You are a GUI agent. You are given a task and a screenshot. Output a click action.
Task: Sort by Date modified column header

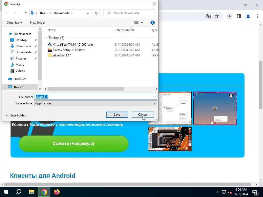tap(124, 30)
